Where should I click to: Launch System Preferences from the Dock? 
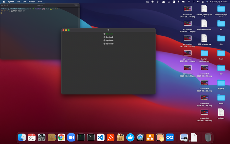[42, 137]
